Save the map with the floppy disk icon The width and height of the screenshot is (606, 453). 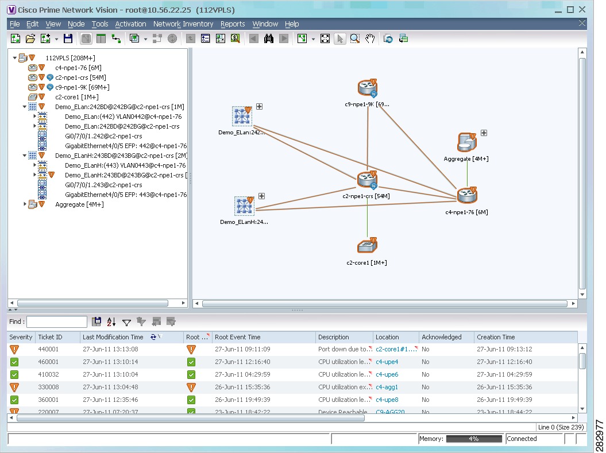68,38
